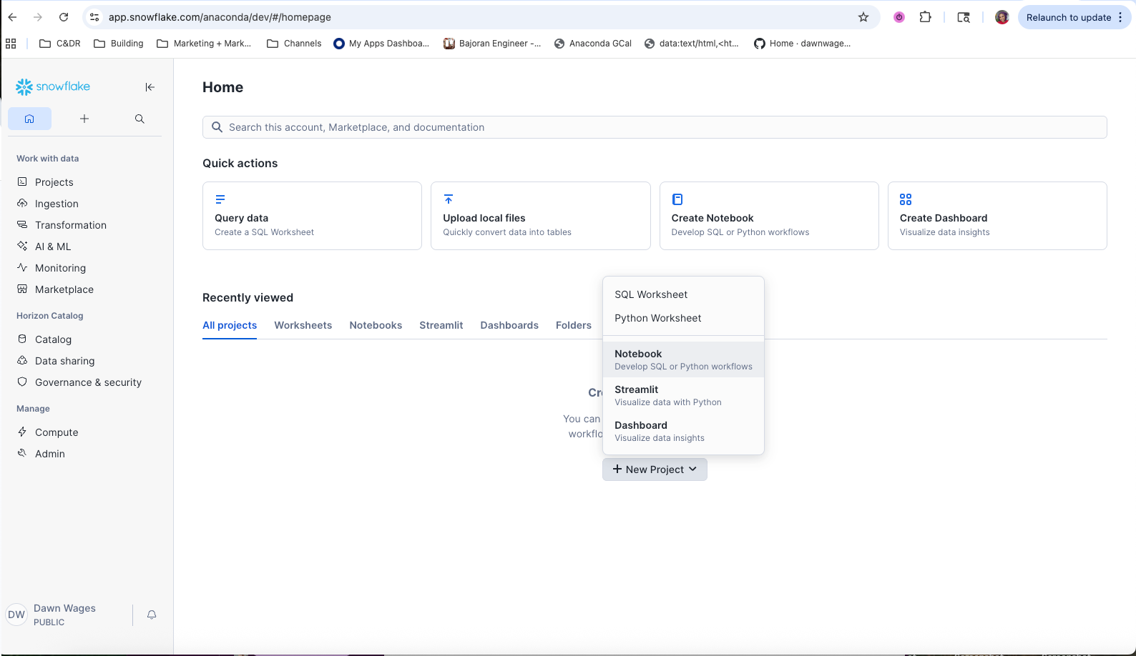Click the Upload local files card
This screenshot has height=656, width=1136.
[x=540, y=216]
